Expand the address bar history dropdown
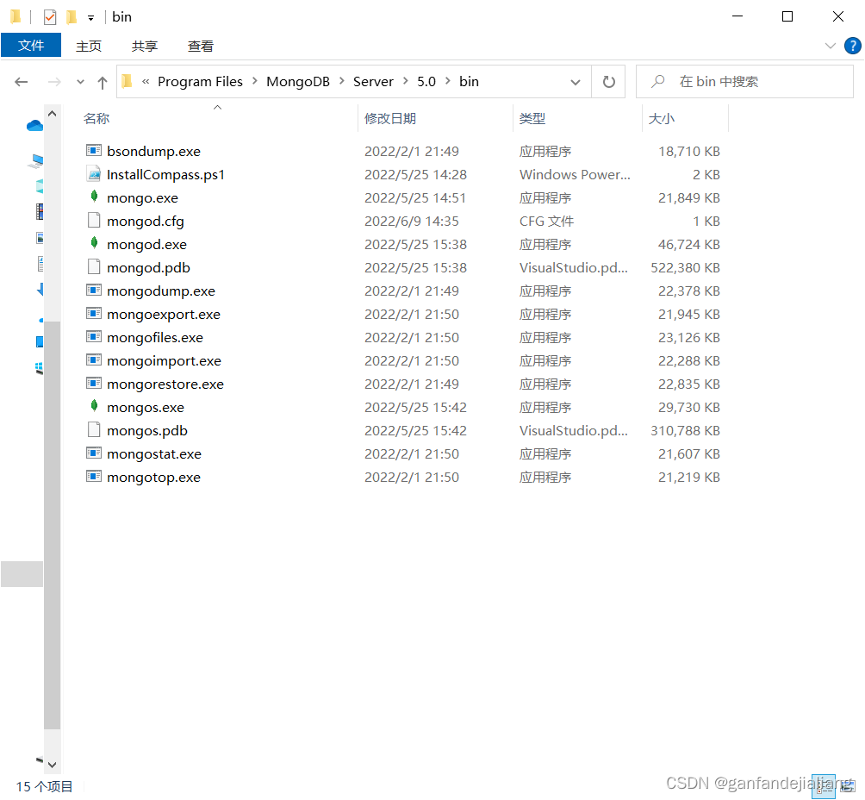 [x=576, y=81]
